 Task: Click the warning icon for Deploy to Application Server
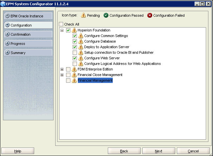point(81,47)
